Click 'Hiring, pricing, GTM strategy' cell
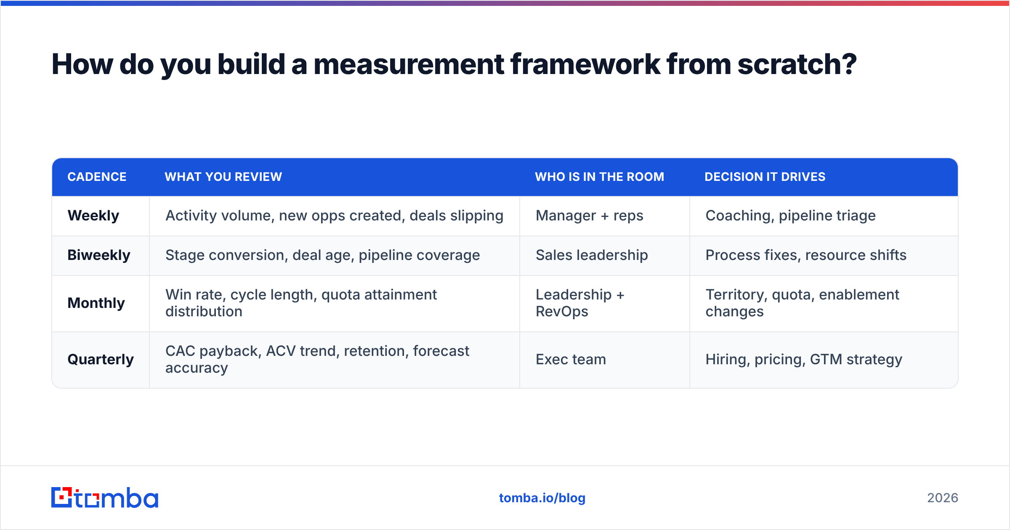 [824, 360]
